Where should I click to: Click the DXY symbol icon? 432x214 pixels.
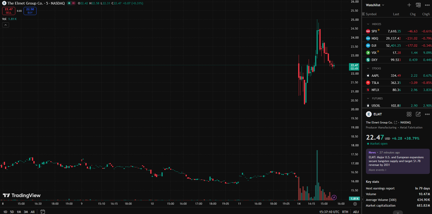368,60
